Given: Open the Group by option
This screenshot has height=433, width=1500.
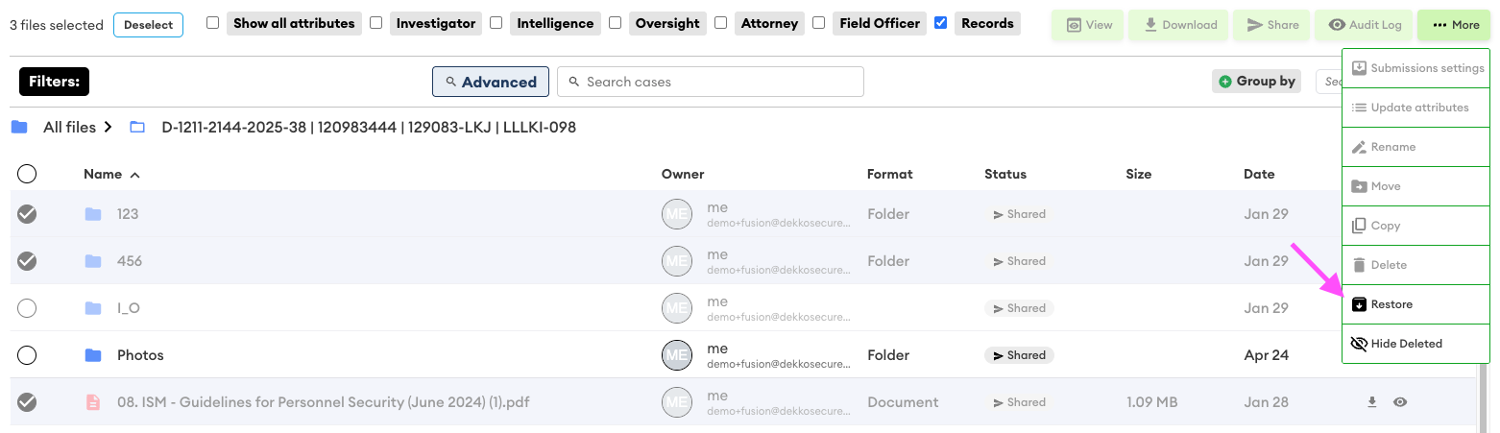Looking at the screenshot, I should click(1257, 82).
